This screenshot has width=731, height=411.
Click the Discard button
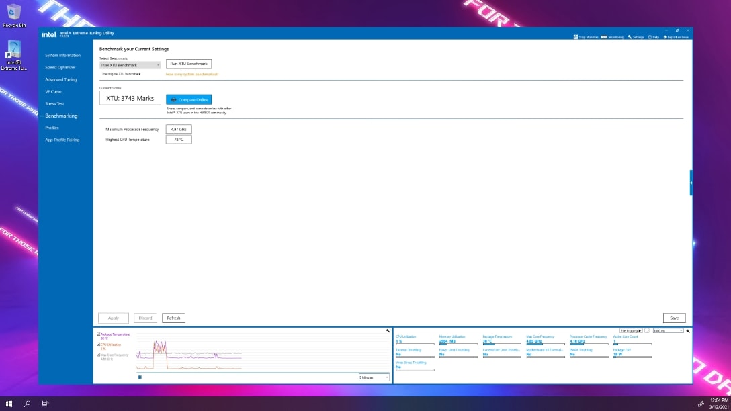(x=145, y=318)
